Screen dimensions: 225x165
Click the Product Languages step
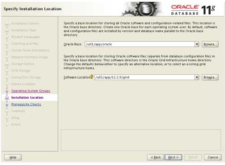[x=26, y=37]
